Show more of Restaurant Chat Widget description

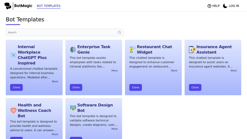pos(174,71)
